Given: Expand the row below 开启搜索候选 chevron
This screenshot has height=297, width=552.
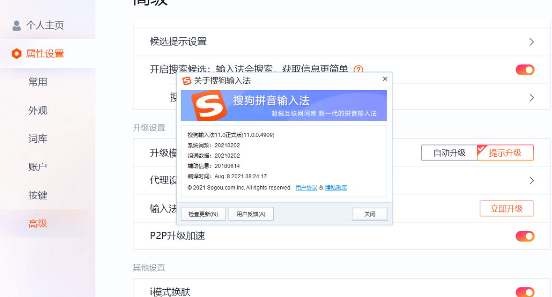Looking at the screenshot, I should pyautogui.click(x=531, y=97).
